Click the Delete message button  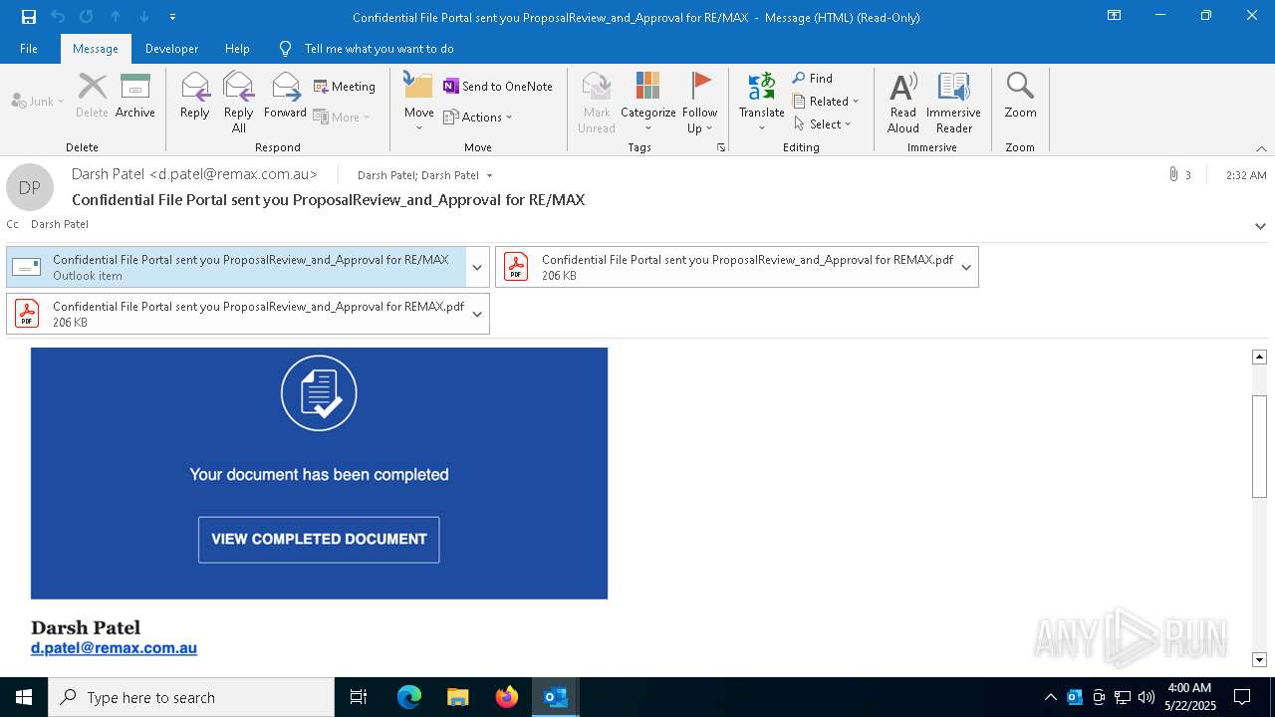(x=92, y=96)
